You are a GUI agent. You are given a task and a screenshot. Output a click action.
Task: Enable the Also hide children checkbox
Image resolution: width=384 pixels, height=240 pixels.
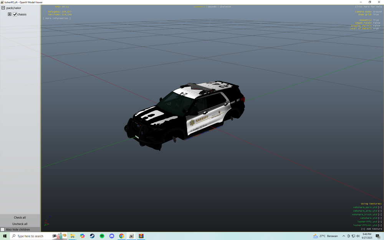pos(2,229)
